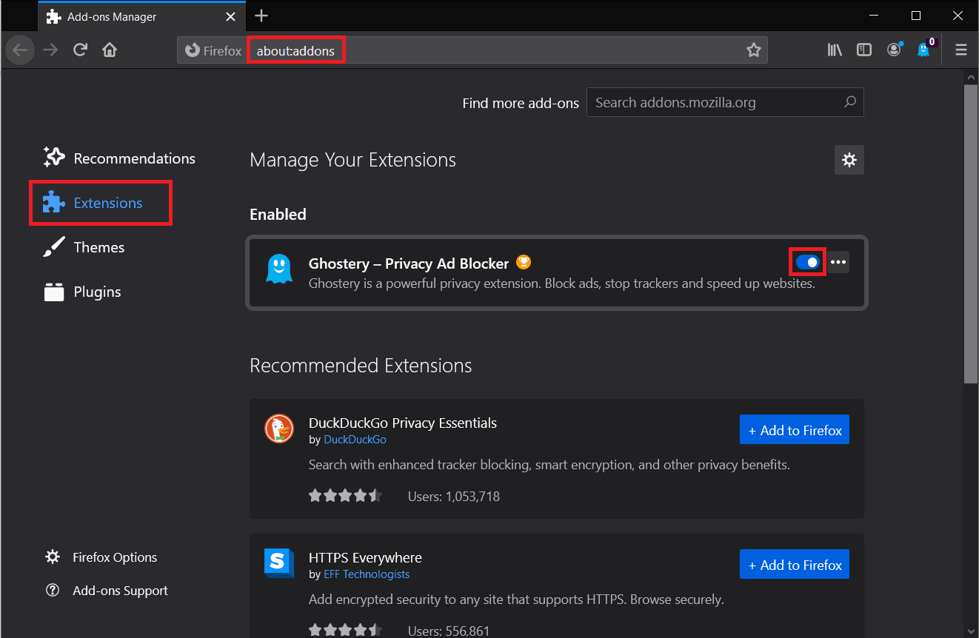
Task: Disable Ghostery with its toggle switch
Action: (807, 262)
